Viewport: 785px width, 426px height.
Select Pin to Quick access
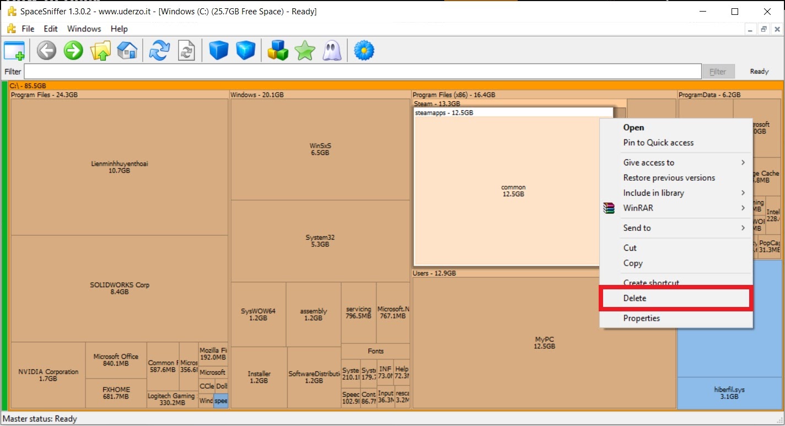pos(676,143)
